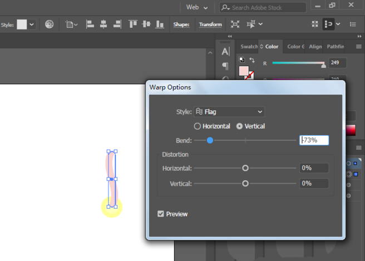Image resolution: width=365 pixels, height=261 pixels.
Task: Uncheck the Preview checkbox
Action: (x=161, y=214)
